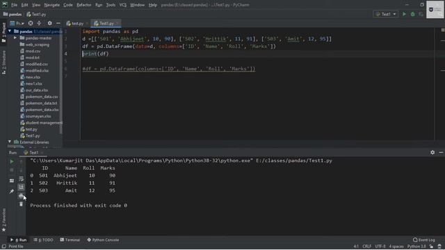Select the Test1.py editor tab
445x250 pixels.
106,24
